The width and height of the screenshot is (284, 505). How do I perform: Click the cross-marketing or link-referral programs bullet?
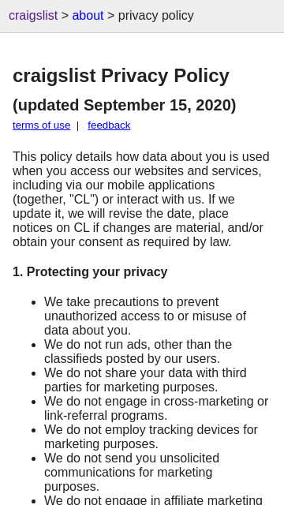(x=156, y=408)
